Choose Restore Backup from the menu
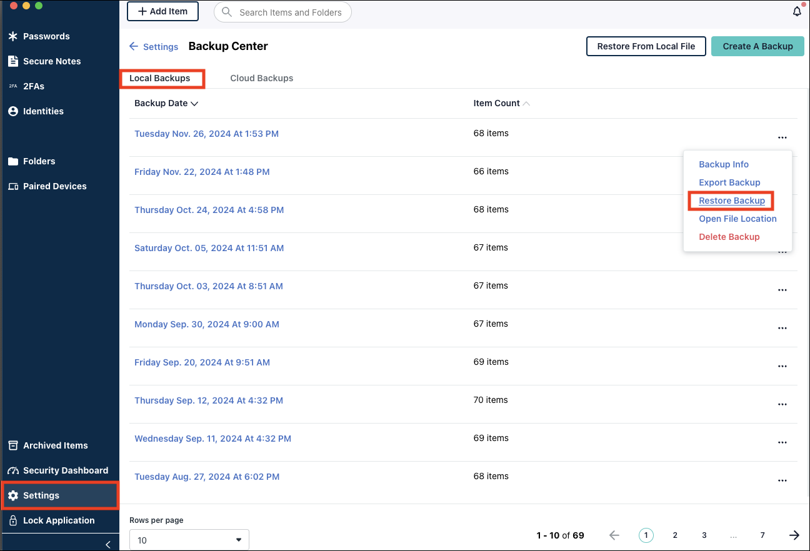The width and height of the screenshot is (810, 551). [x=732, y=200]
